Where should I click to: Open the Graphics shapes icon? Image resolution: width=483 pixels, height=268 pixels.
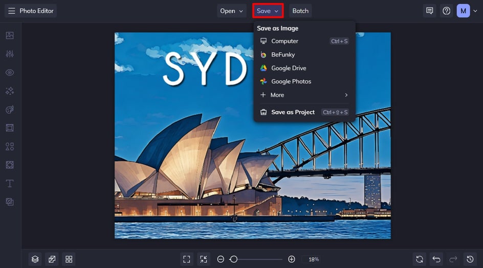tap(10, 147)
